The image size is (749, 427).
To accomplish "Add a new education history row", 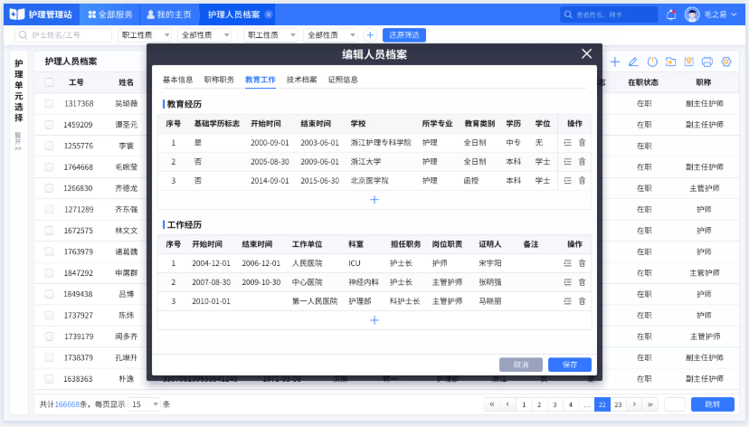I will (374, 200).
